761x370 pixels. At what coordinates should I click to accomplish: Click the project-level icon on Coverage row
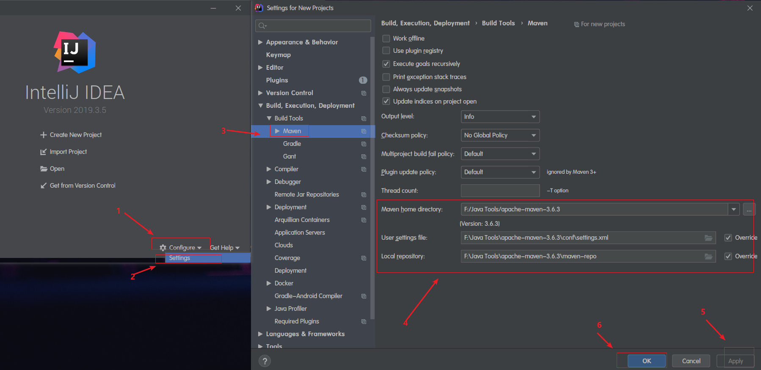[364, 258]
